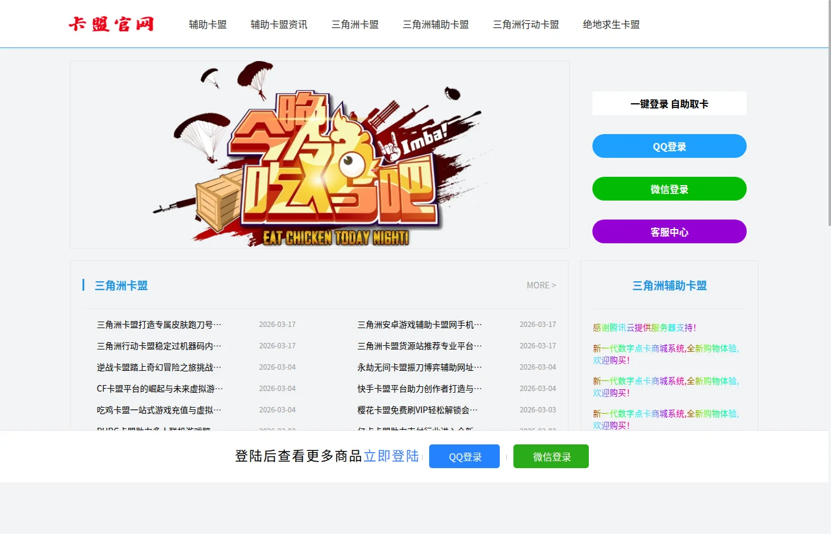Click date 2026-03-03 beside 樱花卡盟 article
Viewport: 831px width, 534px height.
pyautogui.click(x=538, y=410)
